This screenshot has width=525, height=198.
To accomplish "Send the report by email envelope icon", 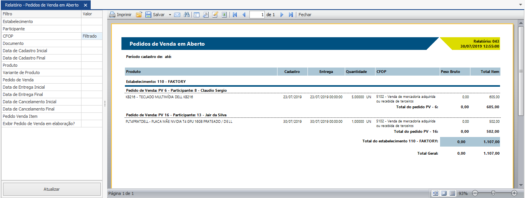I will point(177,15).
